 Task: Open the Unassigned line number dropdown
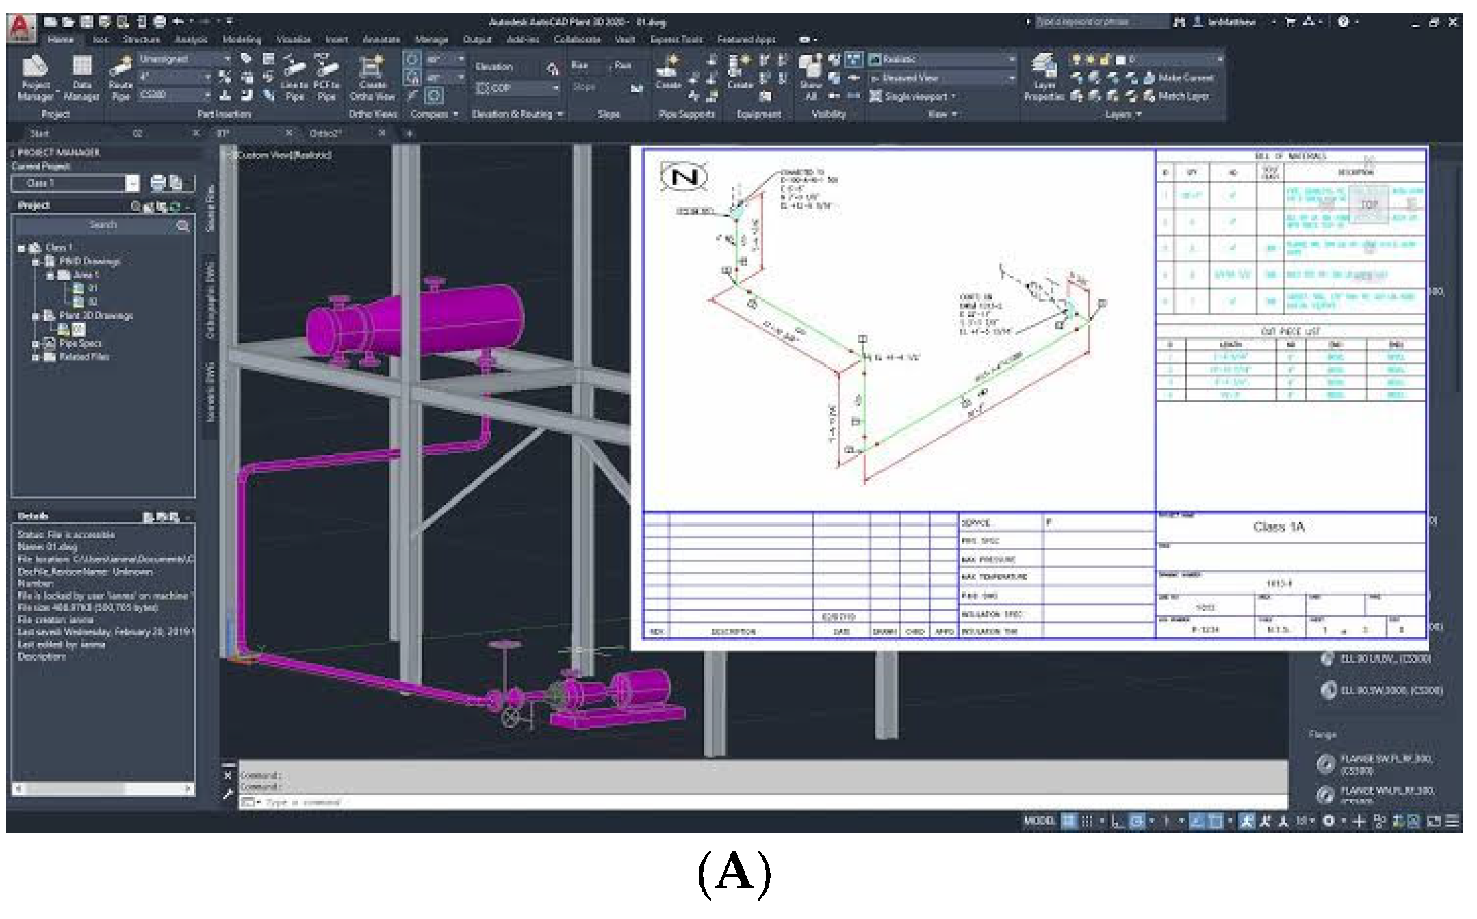point(185,59)
